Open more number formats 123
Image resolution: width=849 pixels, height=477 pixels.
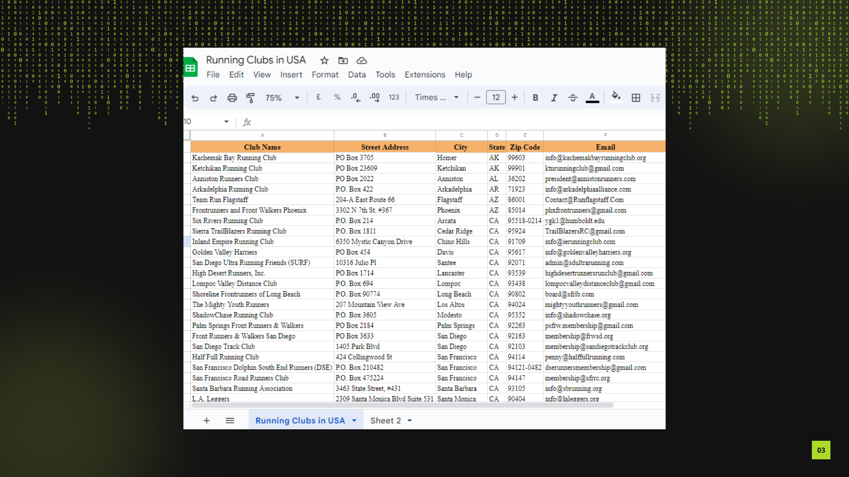click(394, 97)
